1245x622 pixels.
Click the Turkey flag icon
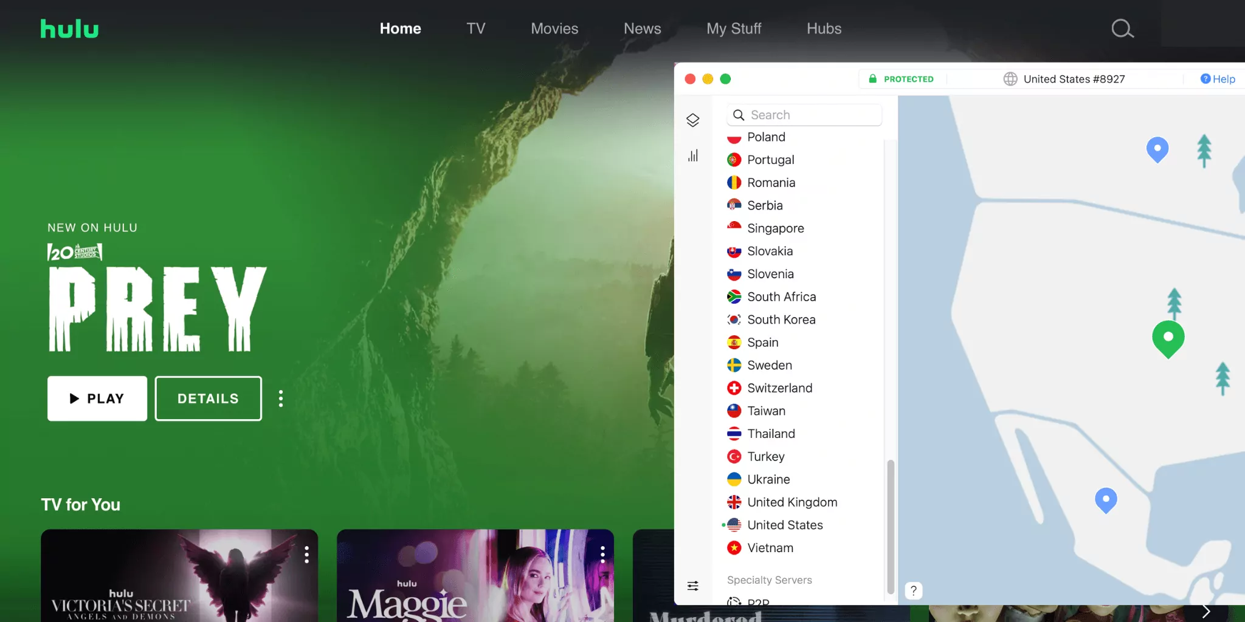(734, 457)
